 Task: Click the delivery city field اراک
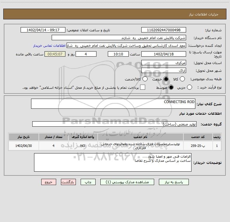pyautogui.click(x=164, y=70)
